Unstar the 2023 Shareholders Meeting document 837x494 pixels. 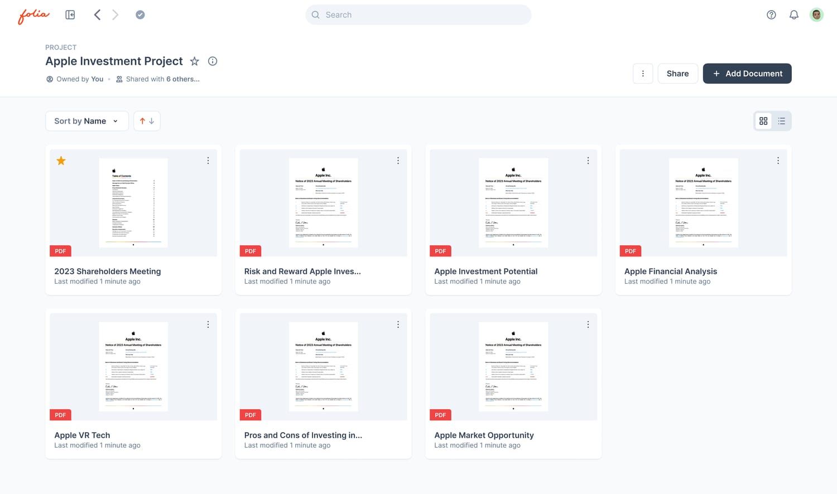click(x=61, y=161)
